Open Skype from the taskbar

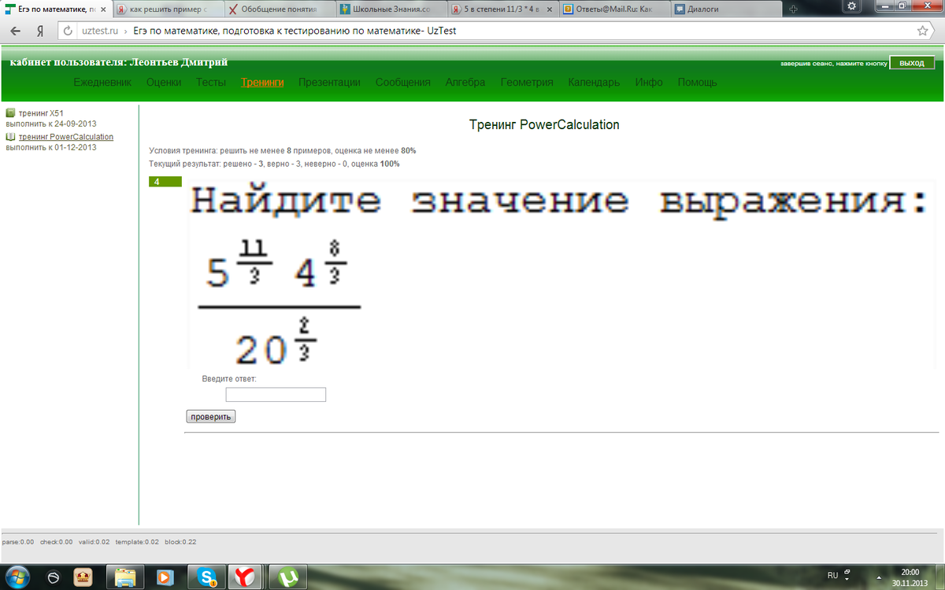[208, 577]
